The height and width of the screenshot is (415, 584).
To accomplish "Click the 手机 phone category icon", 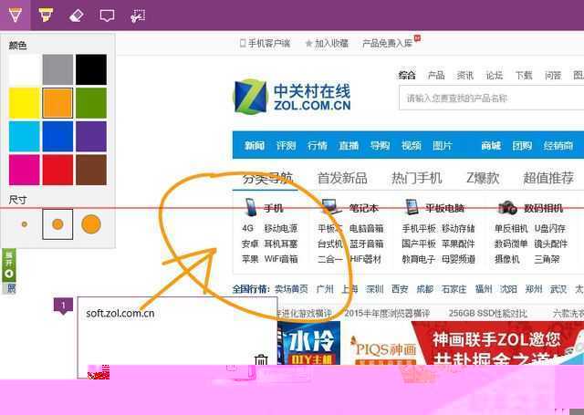I will (x=251, y=207).
